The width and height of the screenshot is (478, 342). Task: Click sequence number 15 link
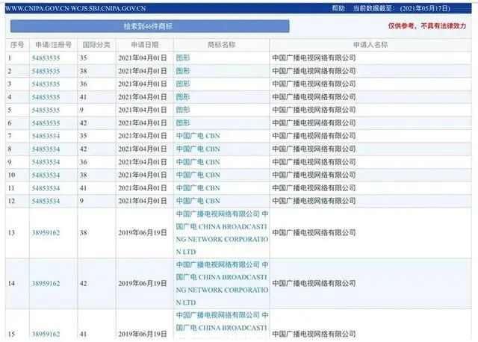(11, 334)
